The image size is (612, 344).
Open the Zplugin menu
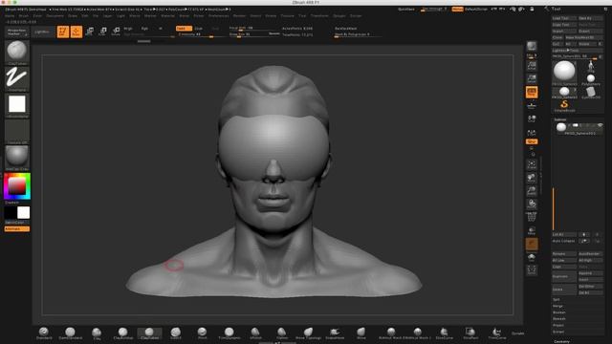[x=339, y=16]
